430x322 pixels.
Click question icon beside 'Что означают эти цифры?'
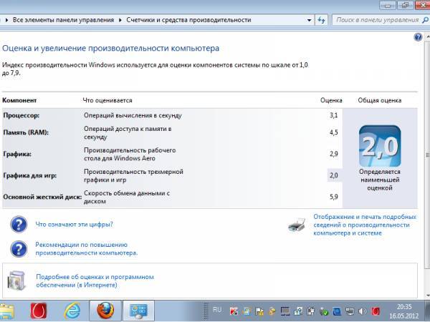point(18,225)
